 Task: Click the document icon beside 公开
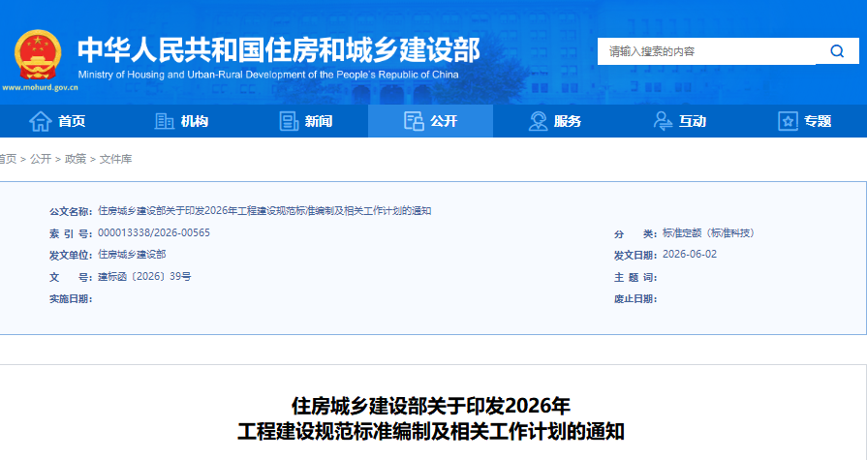click(x=414, y=121)
